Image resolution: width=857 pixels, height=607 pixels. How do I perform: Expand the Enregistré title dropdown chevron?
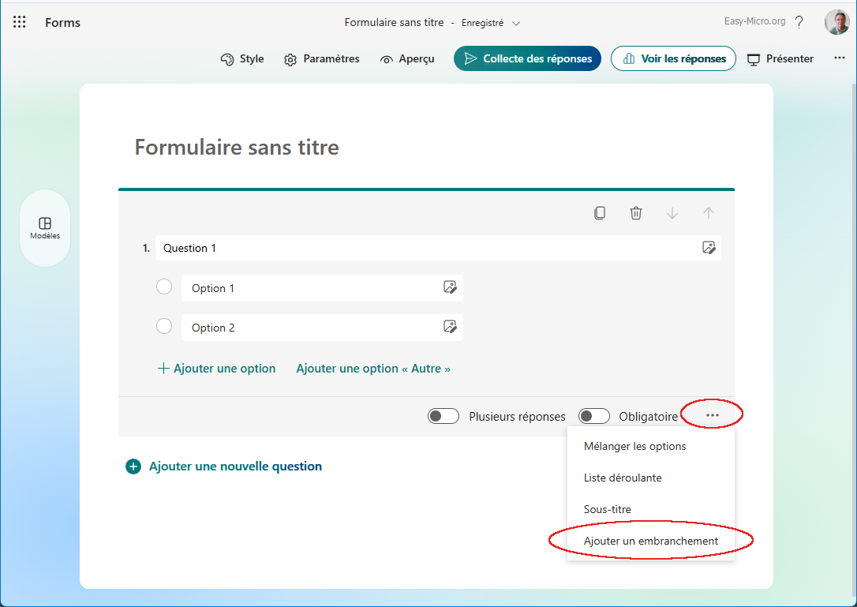(516, 24)
